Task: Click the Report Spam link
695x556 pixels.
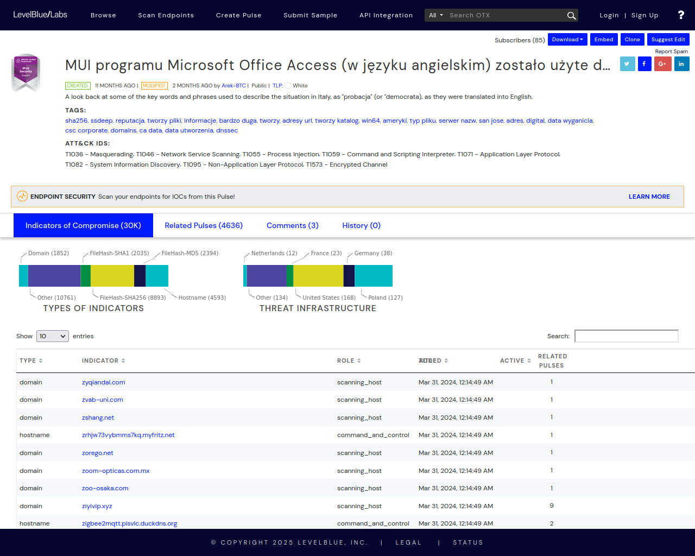Action: coord(671,52)
